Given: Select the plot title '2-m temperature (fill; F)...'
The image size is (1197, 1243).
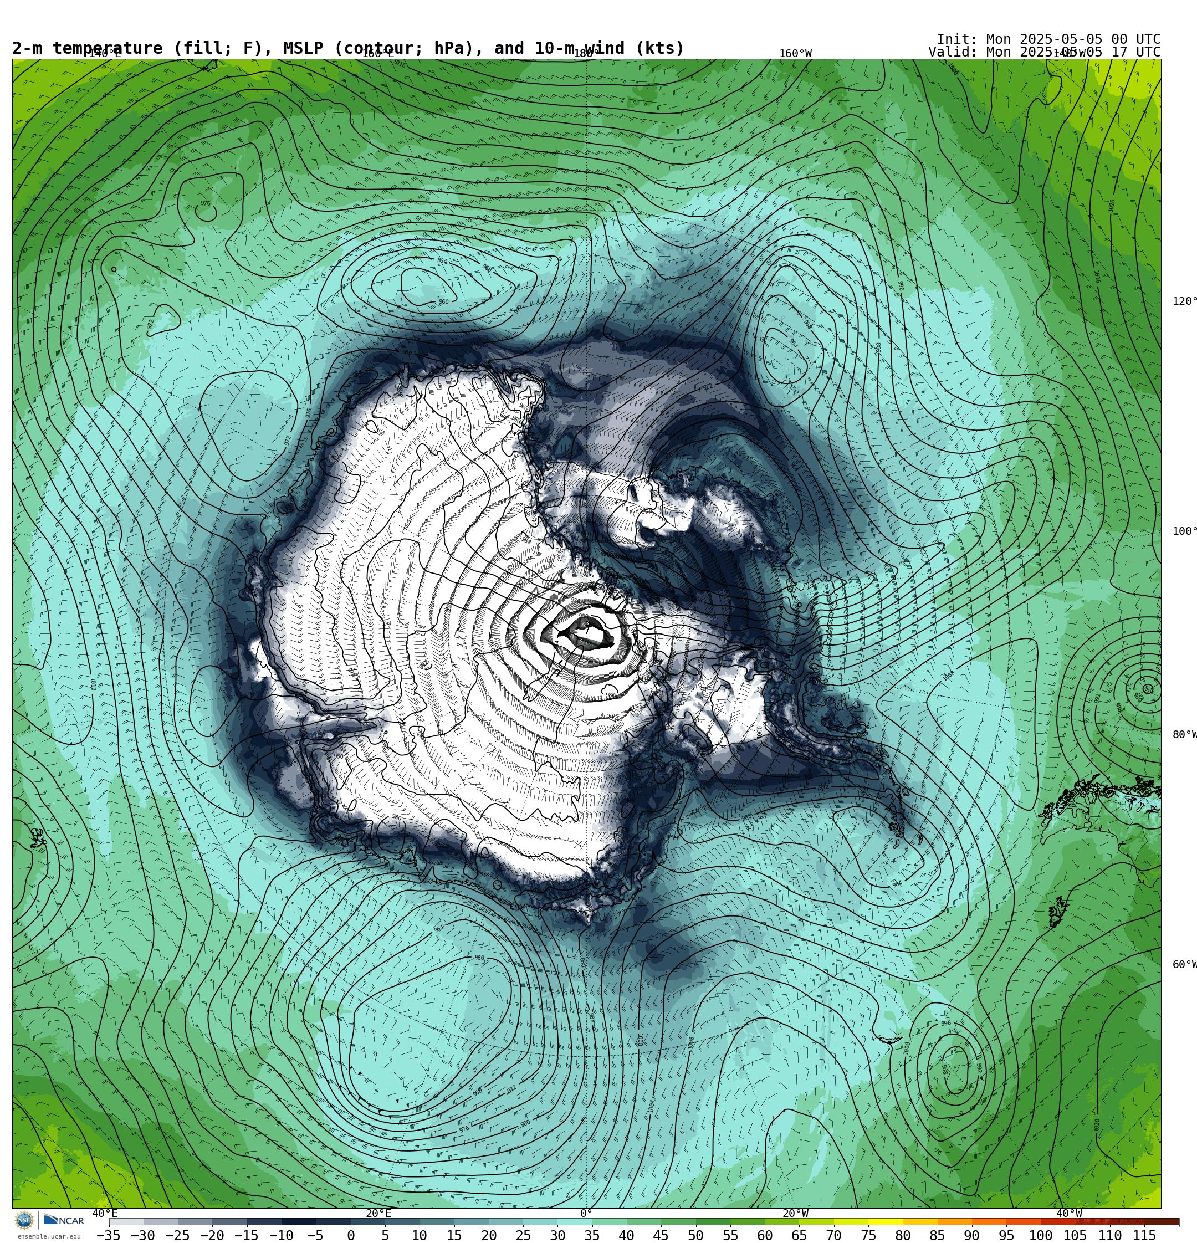Looking at the screenshot, I should 348,48.
